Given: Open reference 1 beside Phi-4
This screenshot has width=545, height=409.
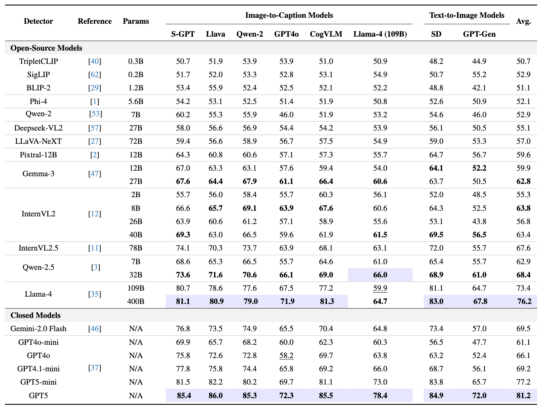Looking at the screenshot, I should click(95, 102).
